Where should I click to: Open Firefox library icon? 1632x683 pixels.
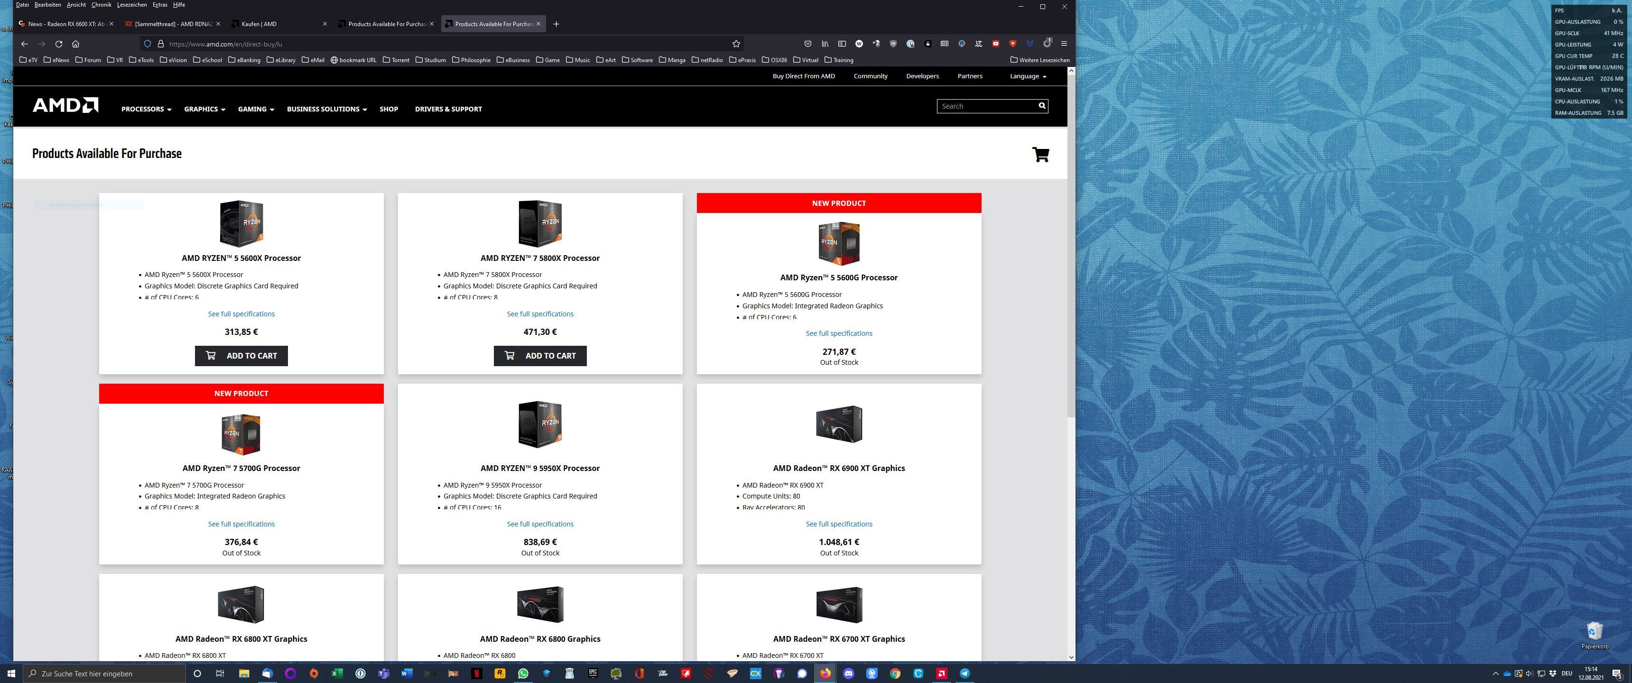825,44
